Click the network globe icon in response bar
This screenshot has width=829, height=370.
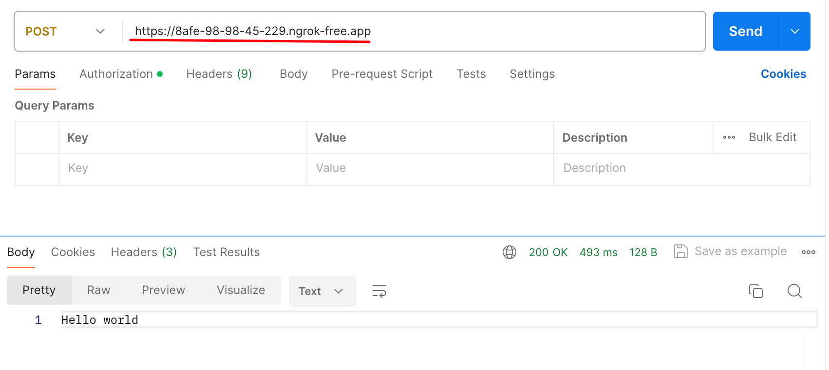pyautogui.click(x=509, y=252)
